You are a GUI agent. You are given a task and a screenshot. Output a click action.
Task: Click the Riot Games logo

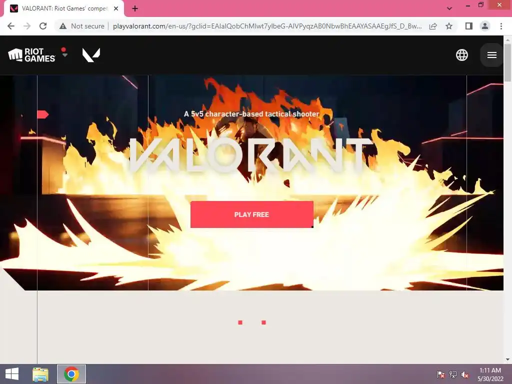[31, 55]
